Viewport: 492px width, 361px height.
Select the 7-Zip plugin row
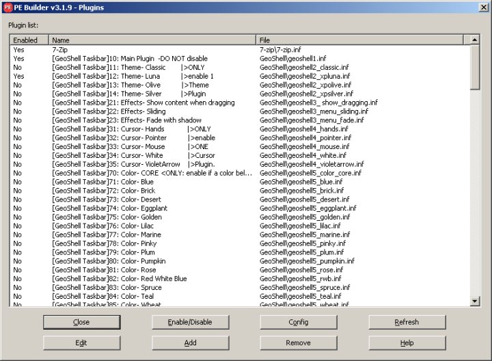(x=240, y=50)
